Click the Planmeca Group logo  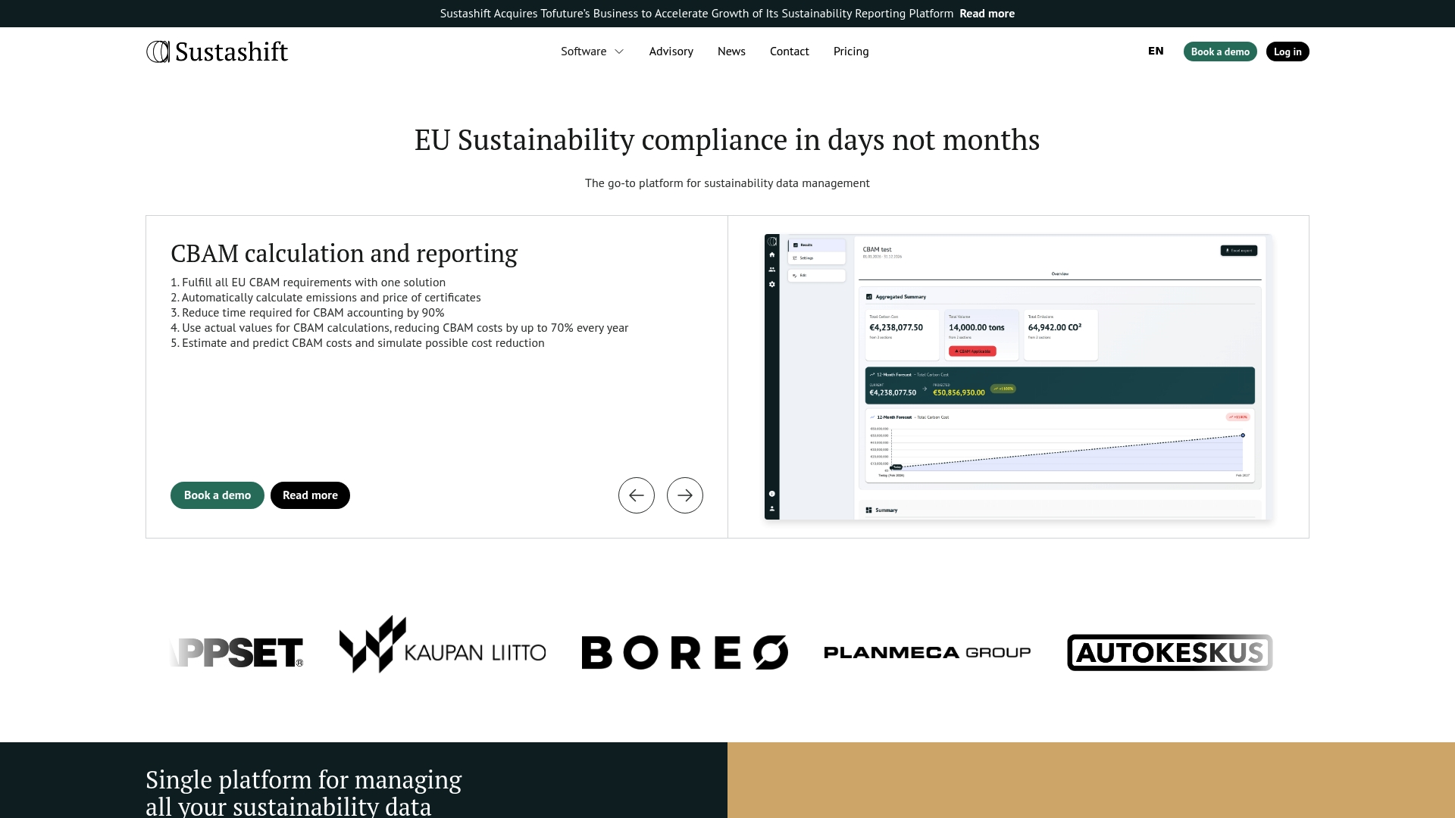(928, 652)
